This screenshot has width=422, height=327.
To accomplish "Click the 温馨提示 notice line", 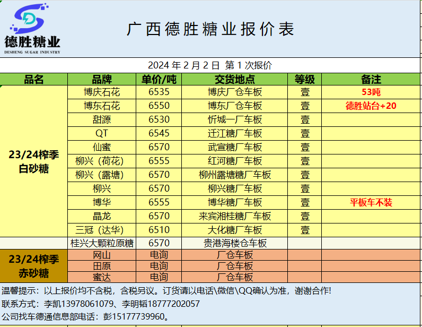I will point(166,291).
